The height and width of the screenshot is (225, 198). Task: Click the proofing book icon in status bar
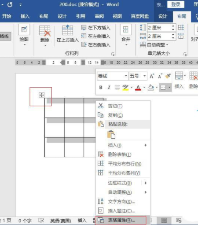click(41, 220)
